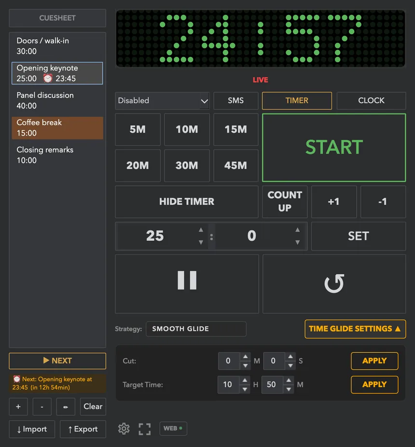Edit the selected cue with pencil button
The image size is (415, 447).
coord(66,406)
